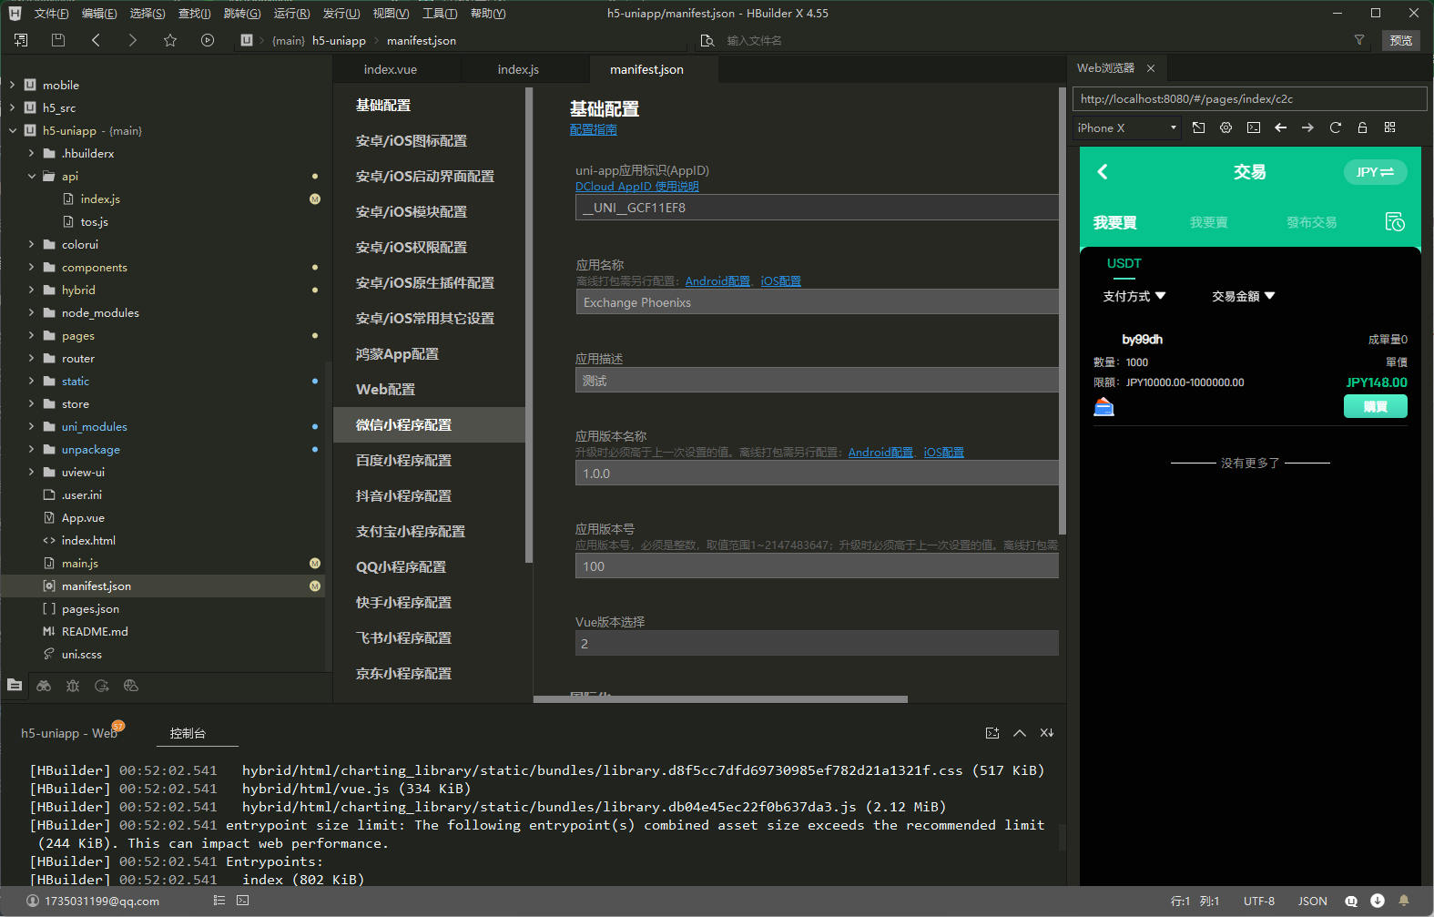Toggle the lock icon in Web browser toolbar
The height and width of the screenshot is (917, 1434).
(1363, 127)
